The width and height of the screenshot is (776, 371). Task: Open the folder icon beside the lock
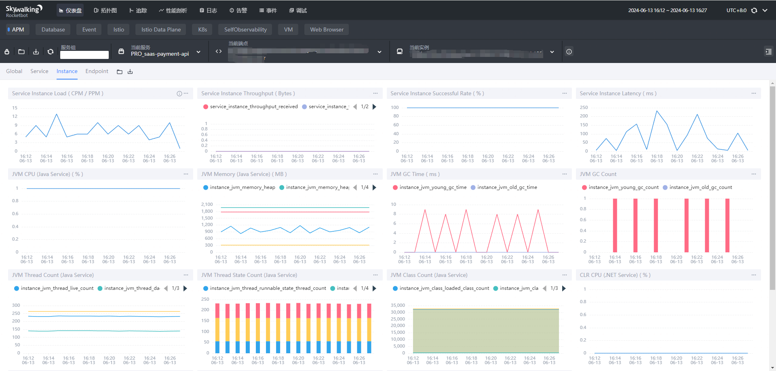pos(21,52)
